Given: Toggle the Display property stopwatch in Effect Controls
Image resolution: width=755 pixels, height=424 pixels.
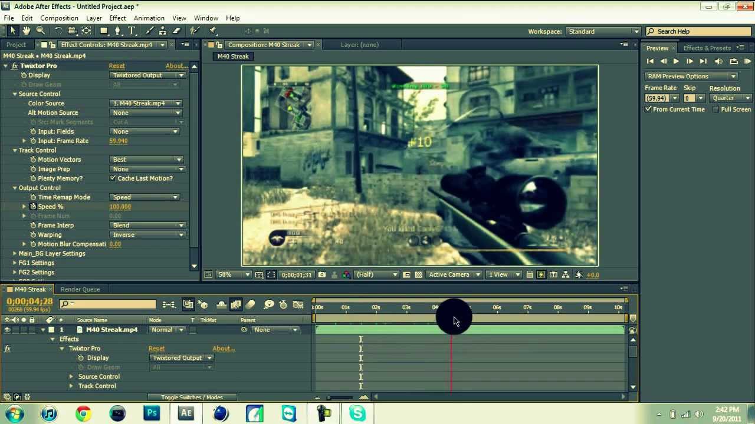Looking at the screenshot, I should (x=24, y=75).
